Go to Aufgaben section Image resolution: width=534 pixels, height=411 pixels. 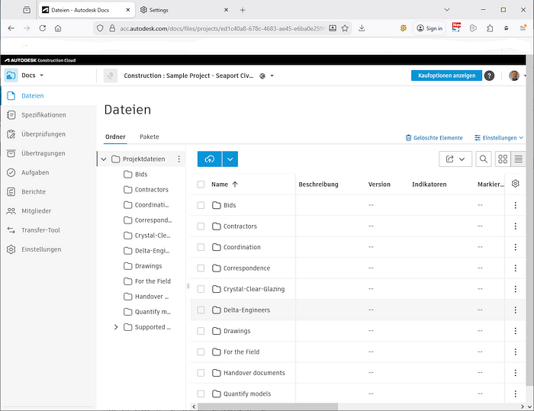(x=35, y=172)
